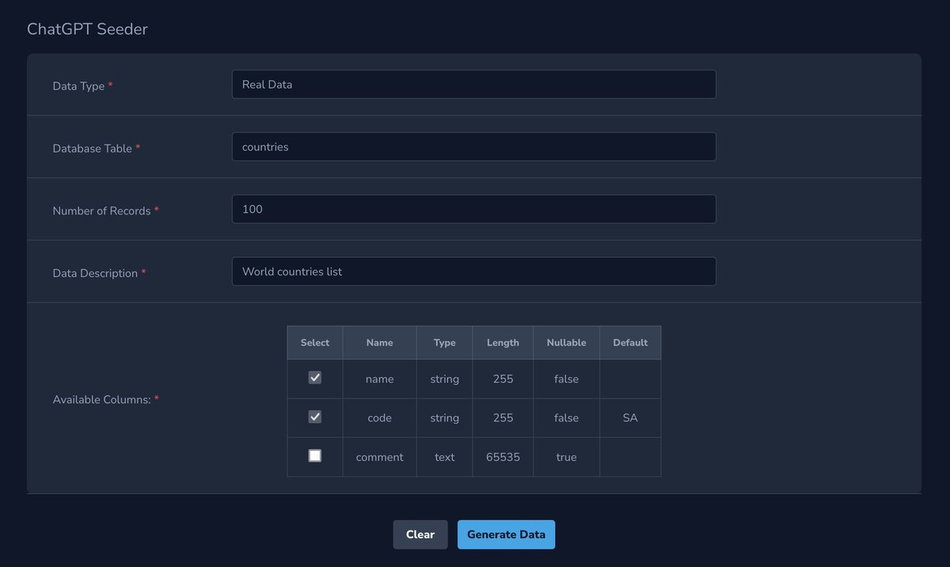Click the 'Data Type' label
This screenshot has height=567, width=950.
tap(78, 85)
